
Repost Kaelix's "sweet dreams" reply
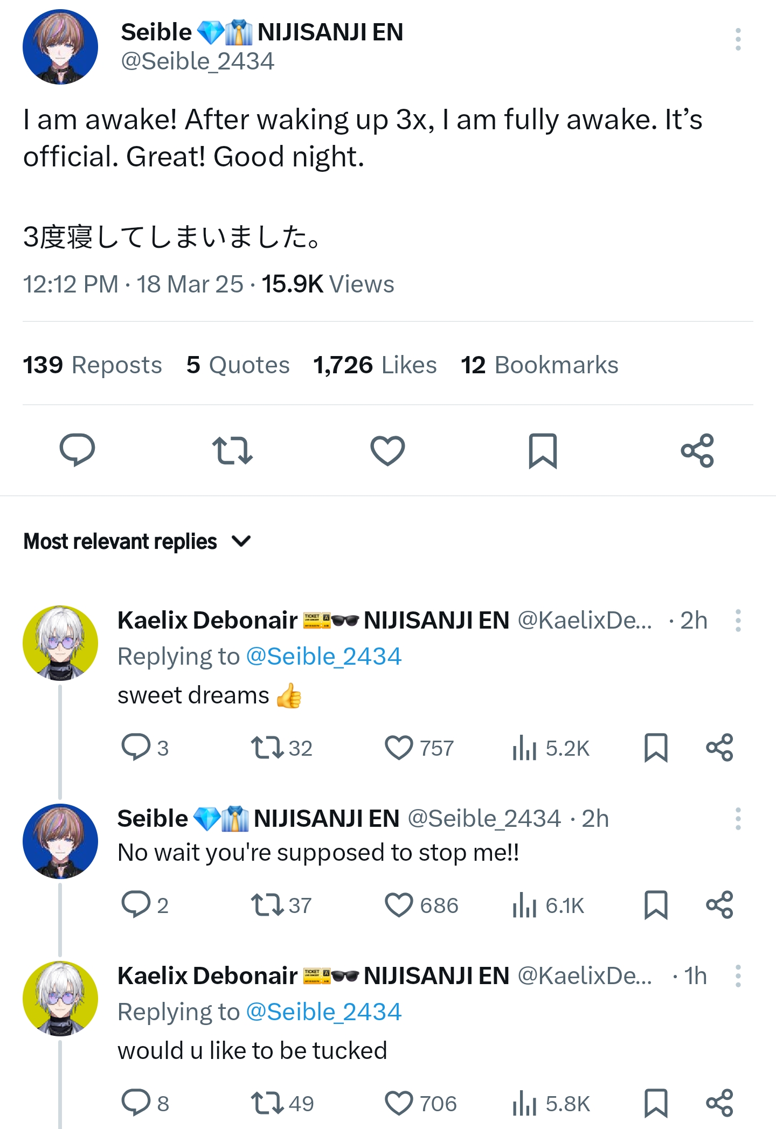tap(268, 748)
